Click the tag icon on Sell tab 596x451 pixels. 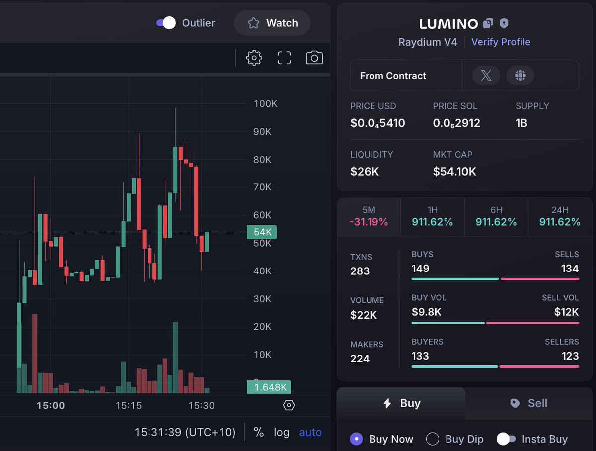point(515,403)
